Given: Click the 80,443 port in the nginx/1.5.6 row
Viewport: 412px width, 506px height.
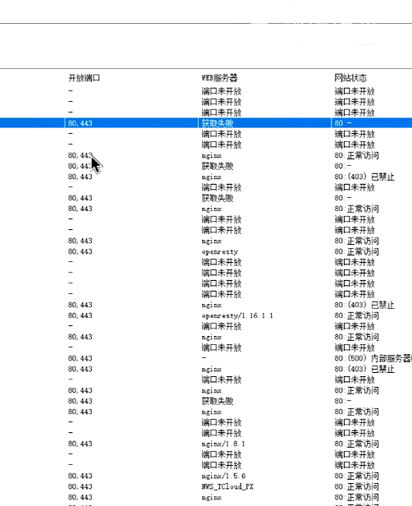Looking at the screenshot, I should click(80, 476).
